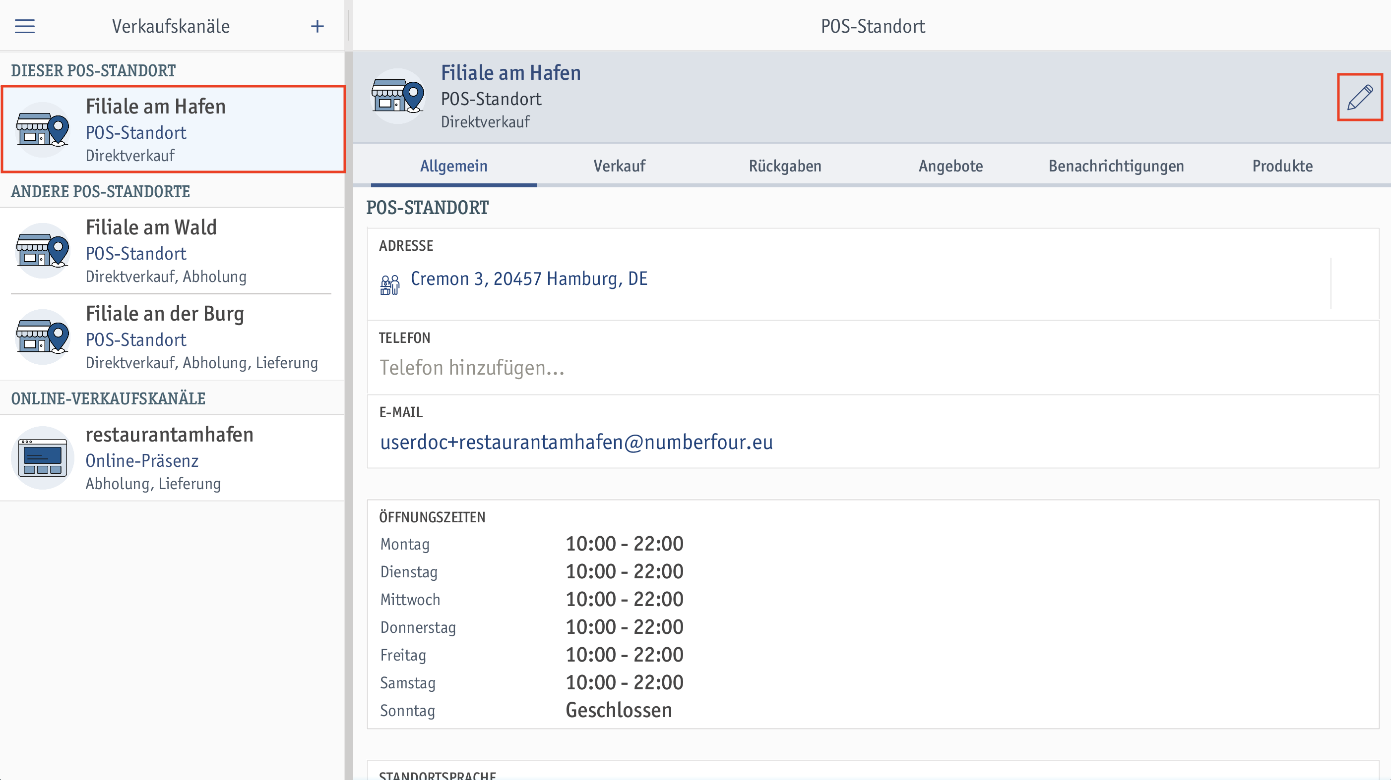1391x780 pixels.
Task: Open the Produkte tab
Action: (x=1282, y=166)
